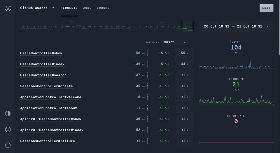The width and height of the screenshot is (280, 153).
Task: Switch to the Errors tab
Action: click(103, 8)
